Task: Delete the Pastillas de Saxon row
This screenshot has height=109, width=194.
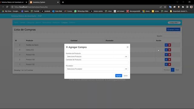Action: point(169,45)
